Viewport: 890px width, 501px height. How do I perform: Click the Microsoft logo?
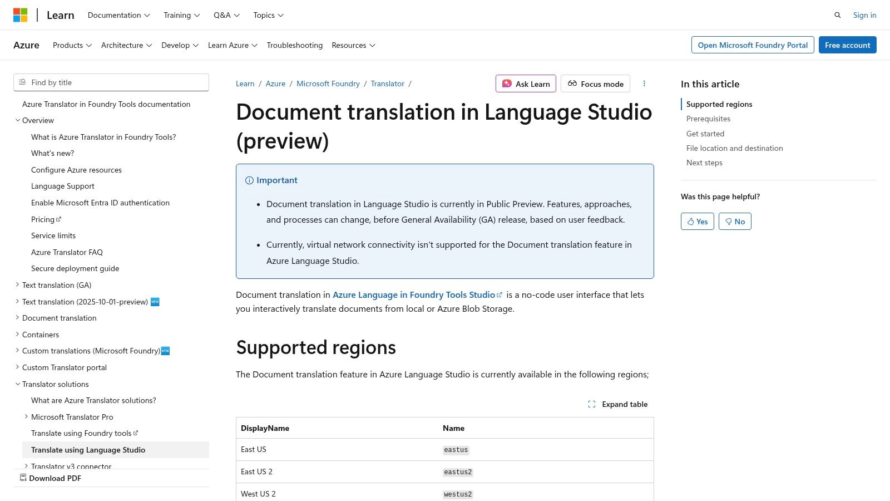coord(21,14)
